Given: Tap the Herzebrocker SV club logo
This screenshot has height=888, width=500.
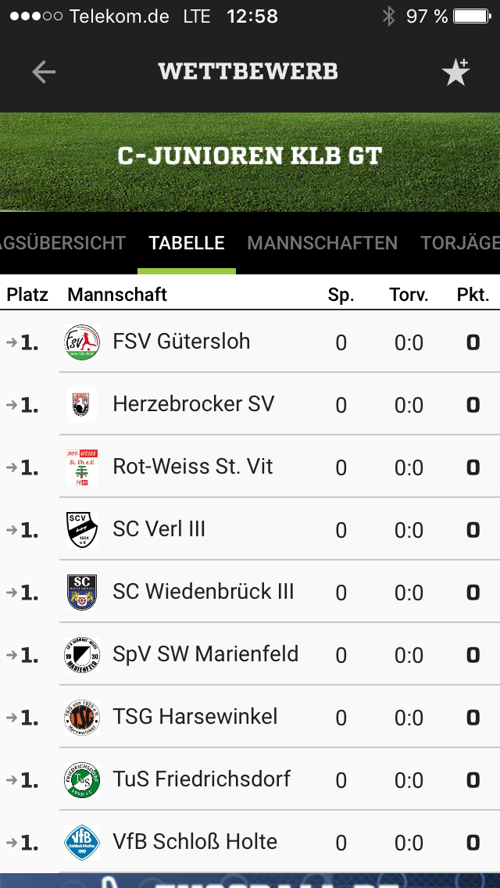Looking at the screenshot, I should (82, 405).
